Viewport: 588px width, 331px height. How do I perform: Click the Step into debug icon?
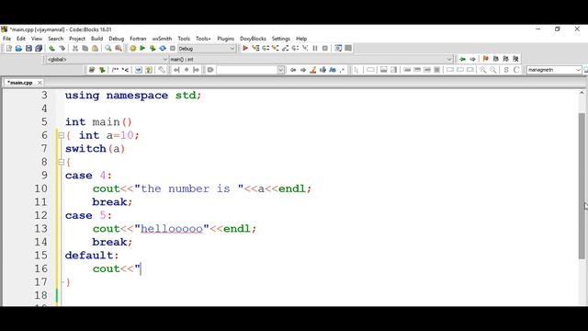coord(276,48)
